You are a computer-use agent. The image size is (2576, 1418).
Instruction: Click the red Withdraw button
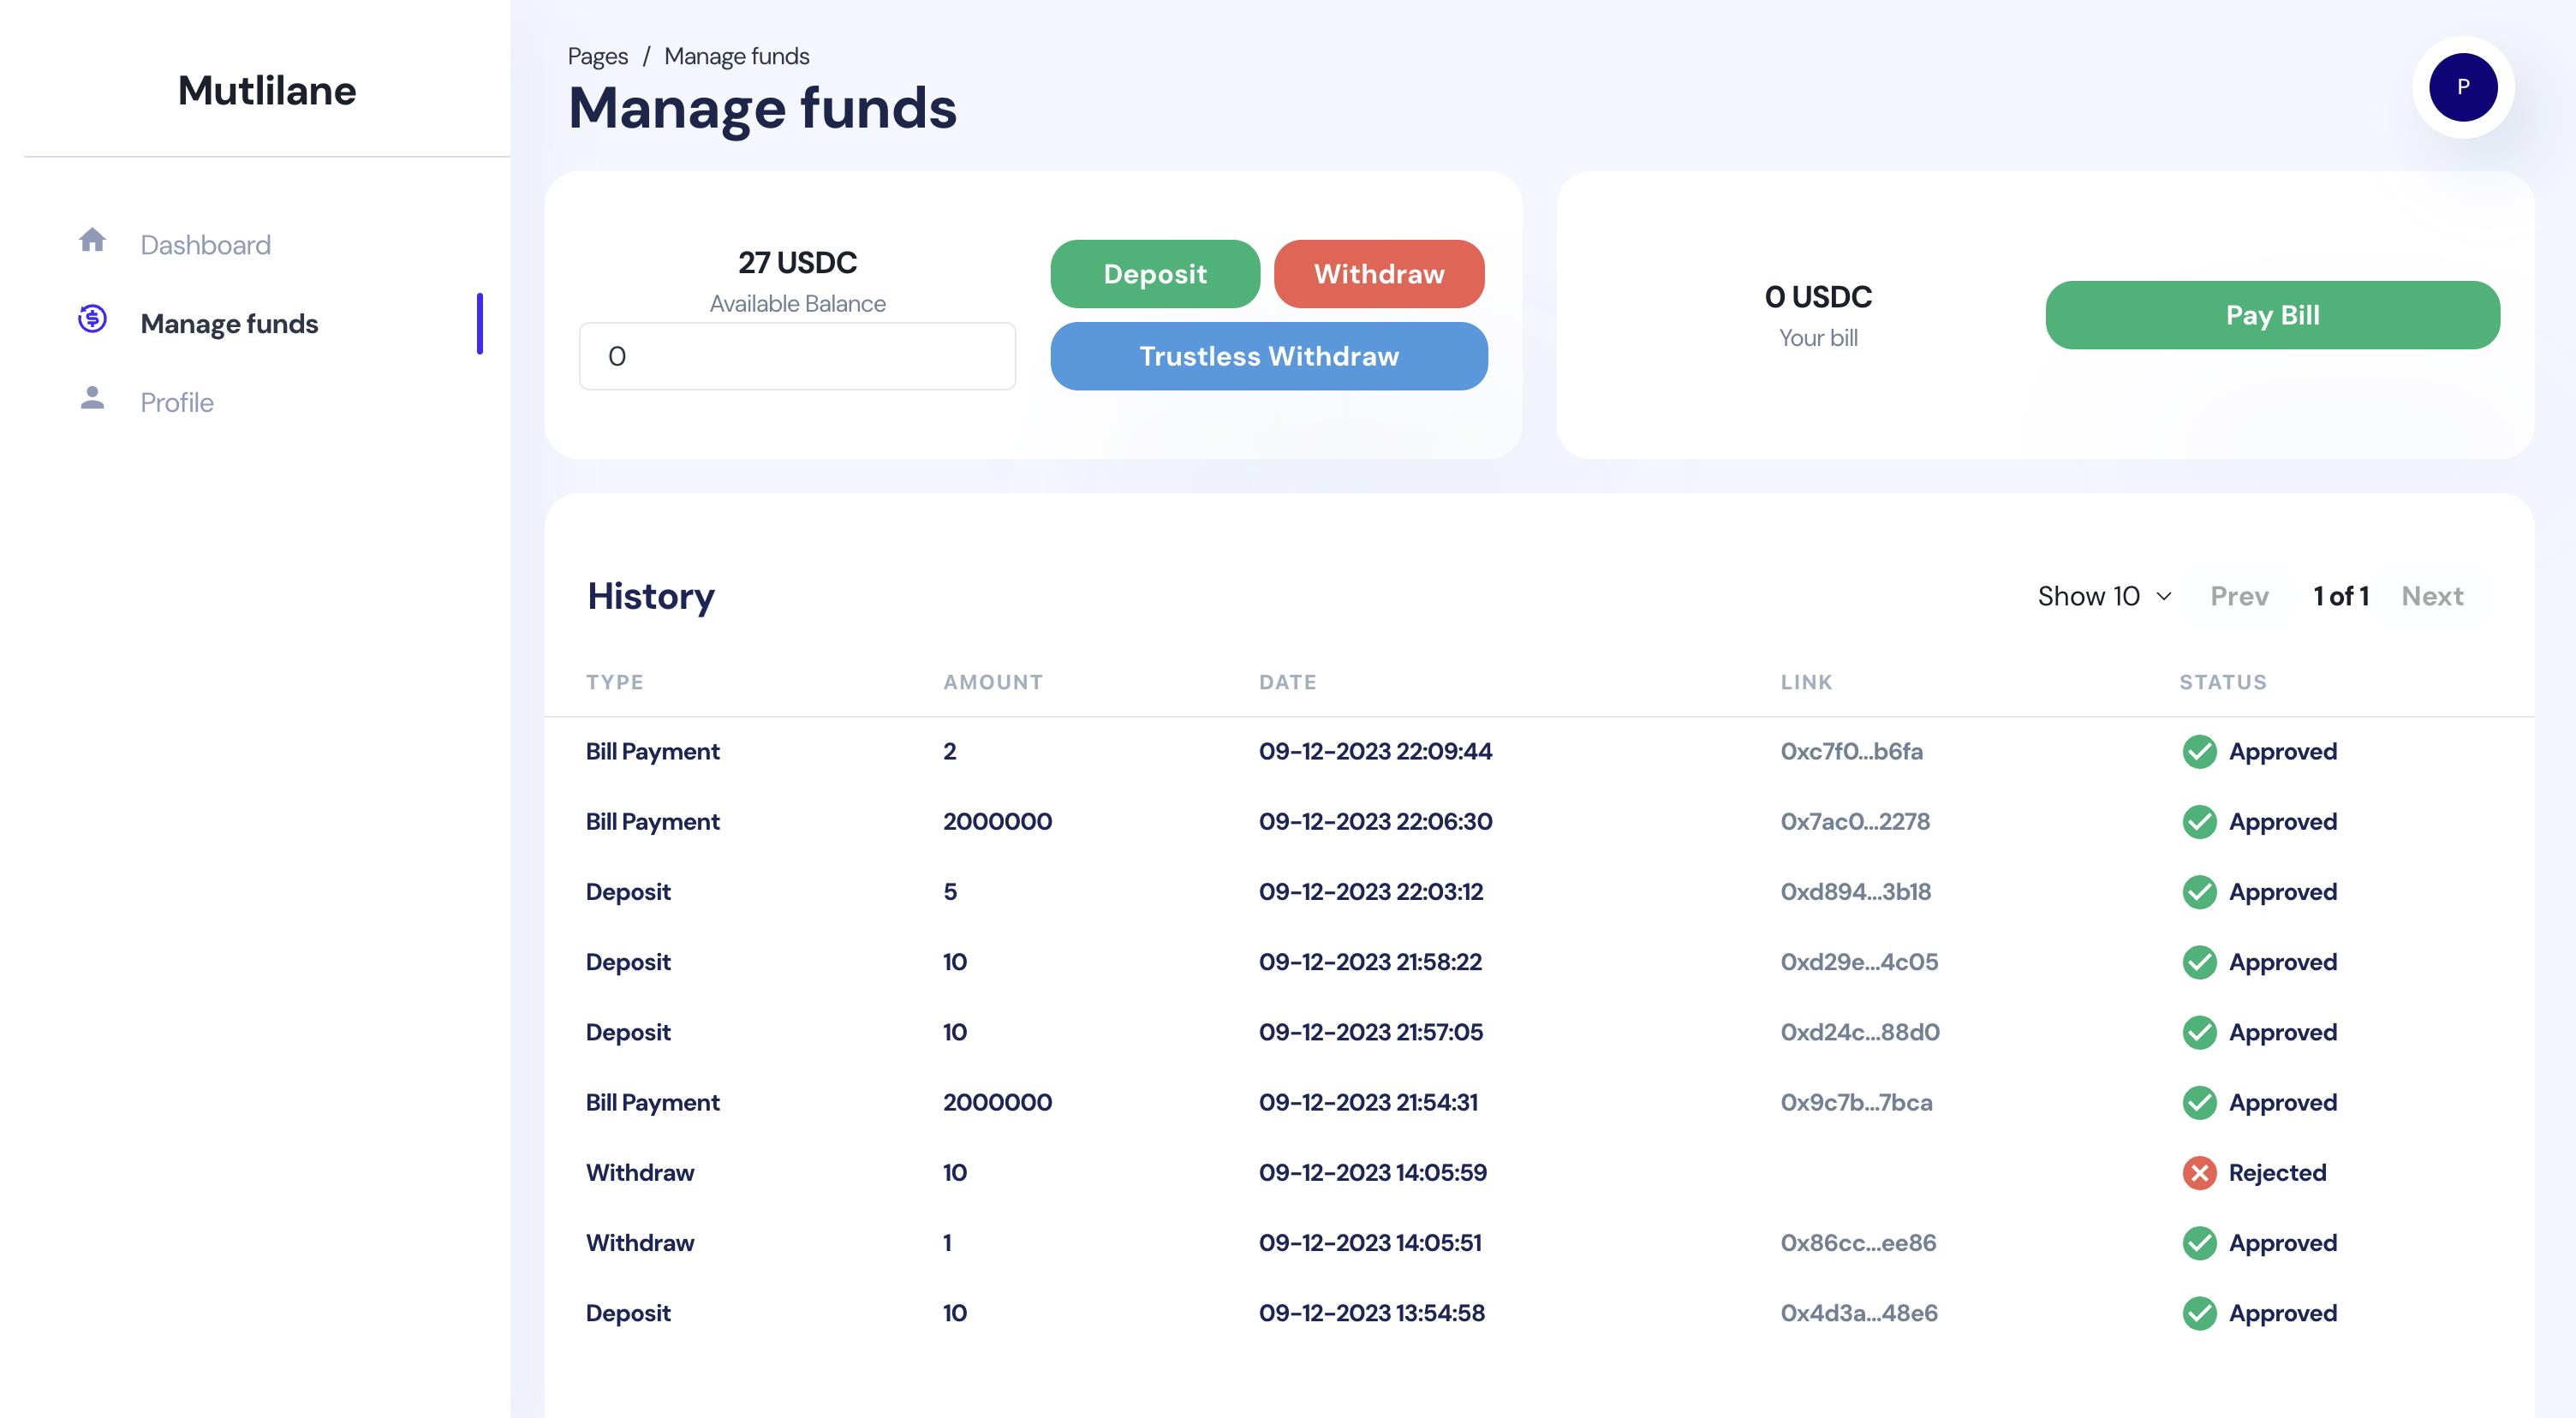point(1378,272)
